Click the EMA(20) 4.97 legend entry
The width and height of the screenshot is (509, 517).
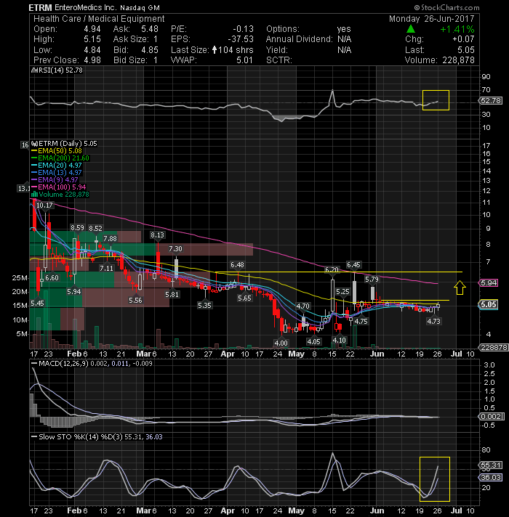(56, 165)
